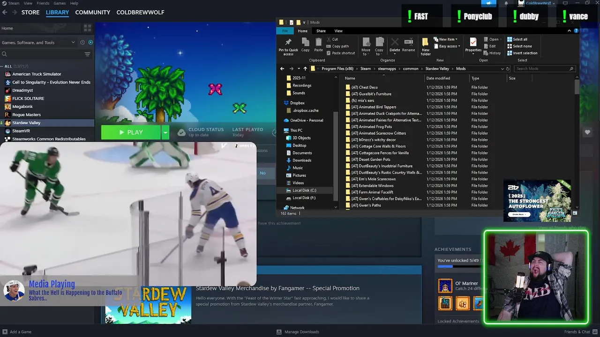Image resolution: width=600 pixels, height=337 pixels.
Task: Click the green PLAY button
Action: tap(131, 132)
